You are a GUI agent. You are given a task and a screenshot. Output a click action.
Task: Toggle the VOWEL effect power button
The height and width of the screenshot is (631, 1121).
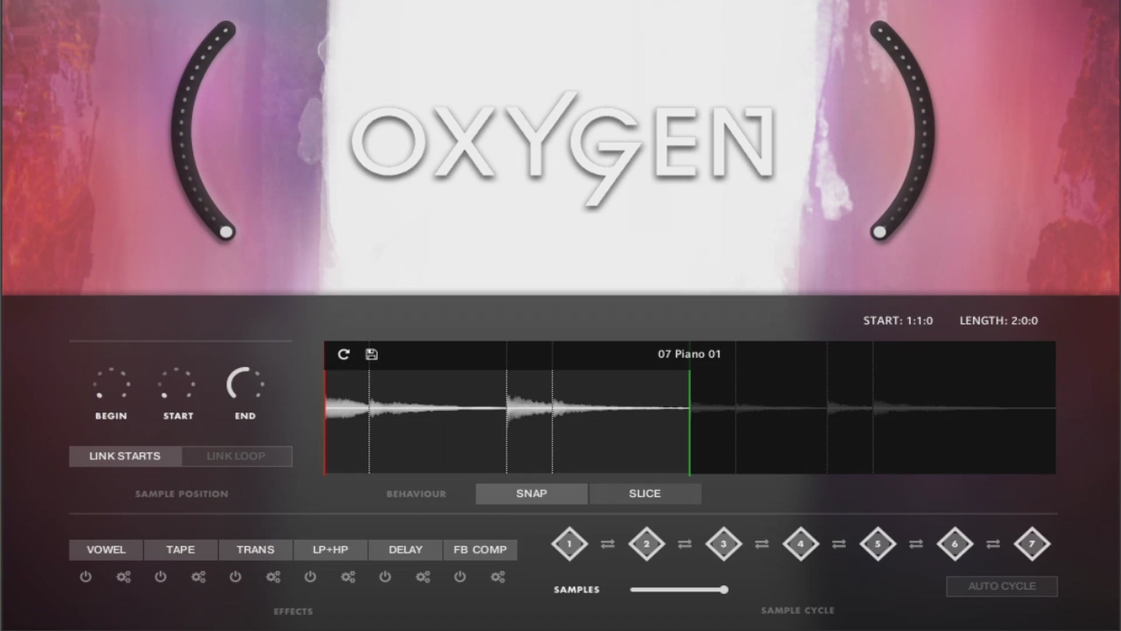(x=86, y=577)
